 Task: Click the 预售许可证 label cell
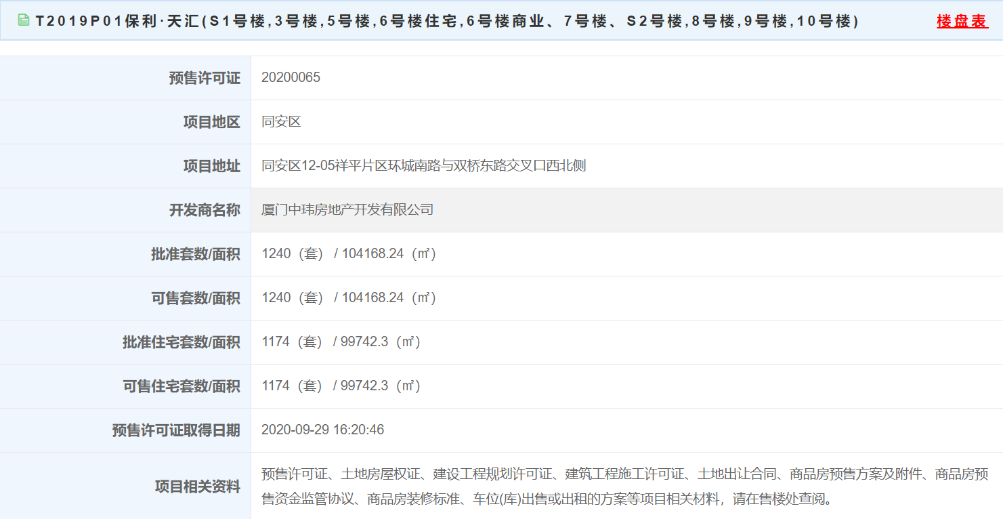pos(205,78)
